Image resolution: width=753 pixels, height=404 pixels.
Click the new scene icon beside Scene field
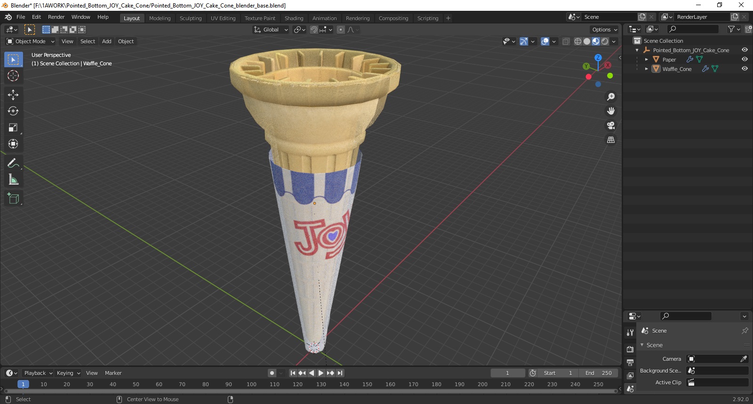[642, 17]
